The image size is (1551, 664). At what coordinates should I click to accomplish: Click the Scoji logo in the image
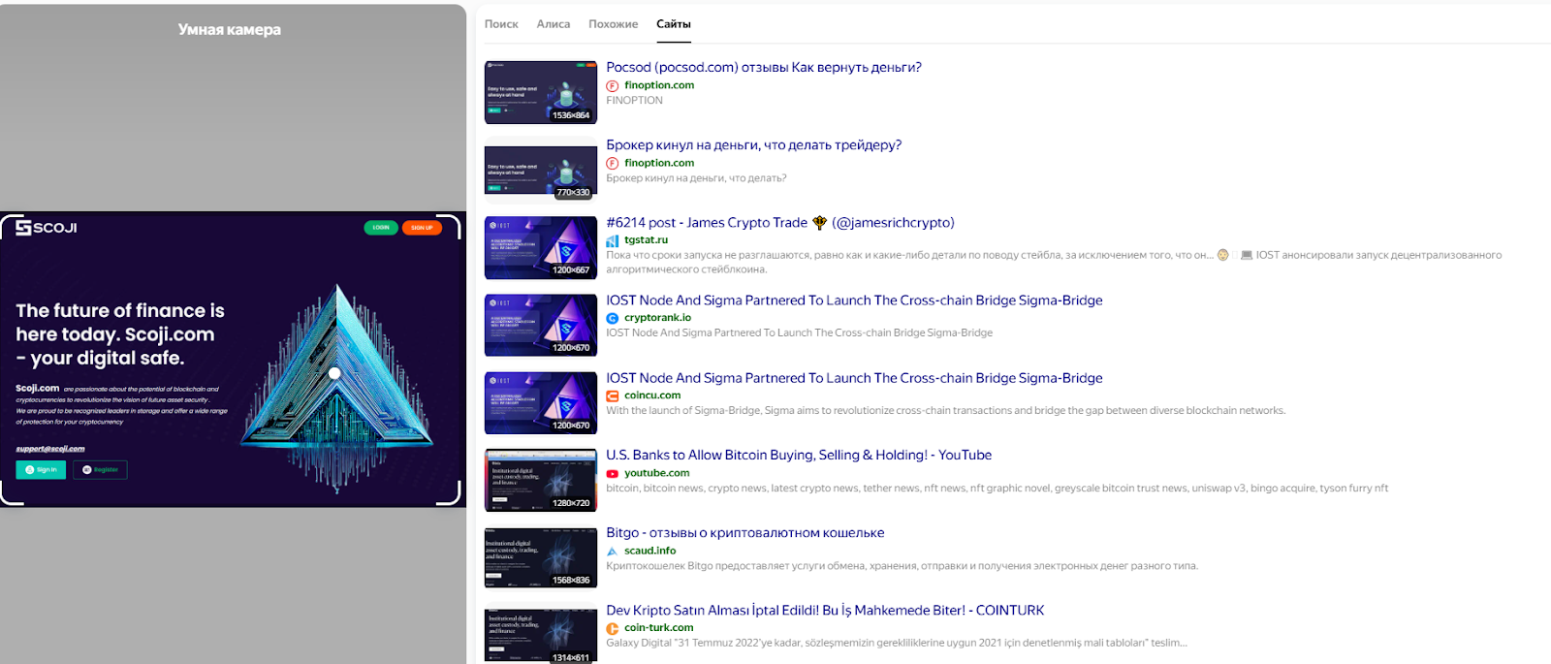click(x=47, y=228)
